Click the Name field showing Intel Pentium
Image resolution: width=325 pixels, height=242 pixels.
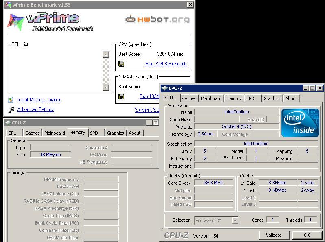[x=237, y=112]
